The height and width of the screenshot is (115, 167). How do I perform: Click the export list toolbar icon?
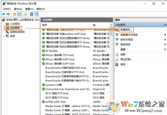click(x=25, y=14)
